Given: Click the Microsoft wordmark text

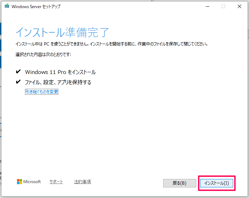Looking at the screenshot, I should pyautogui.click(x=32, y=182).
